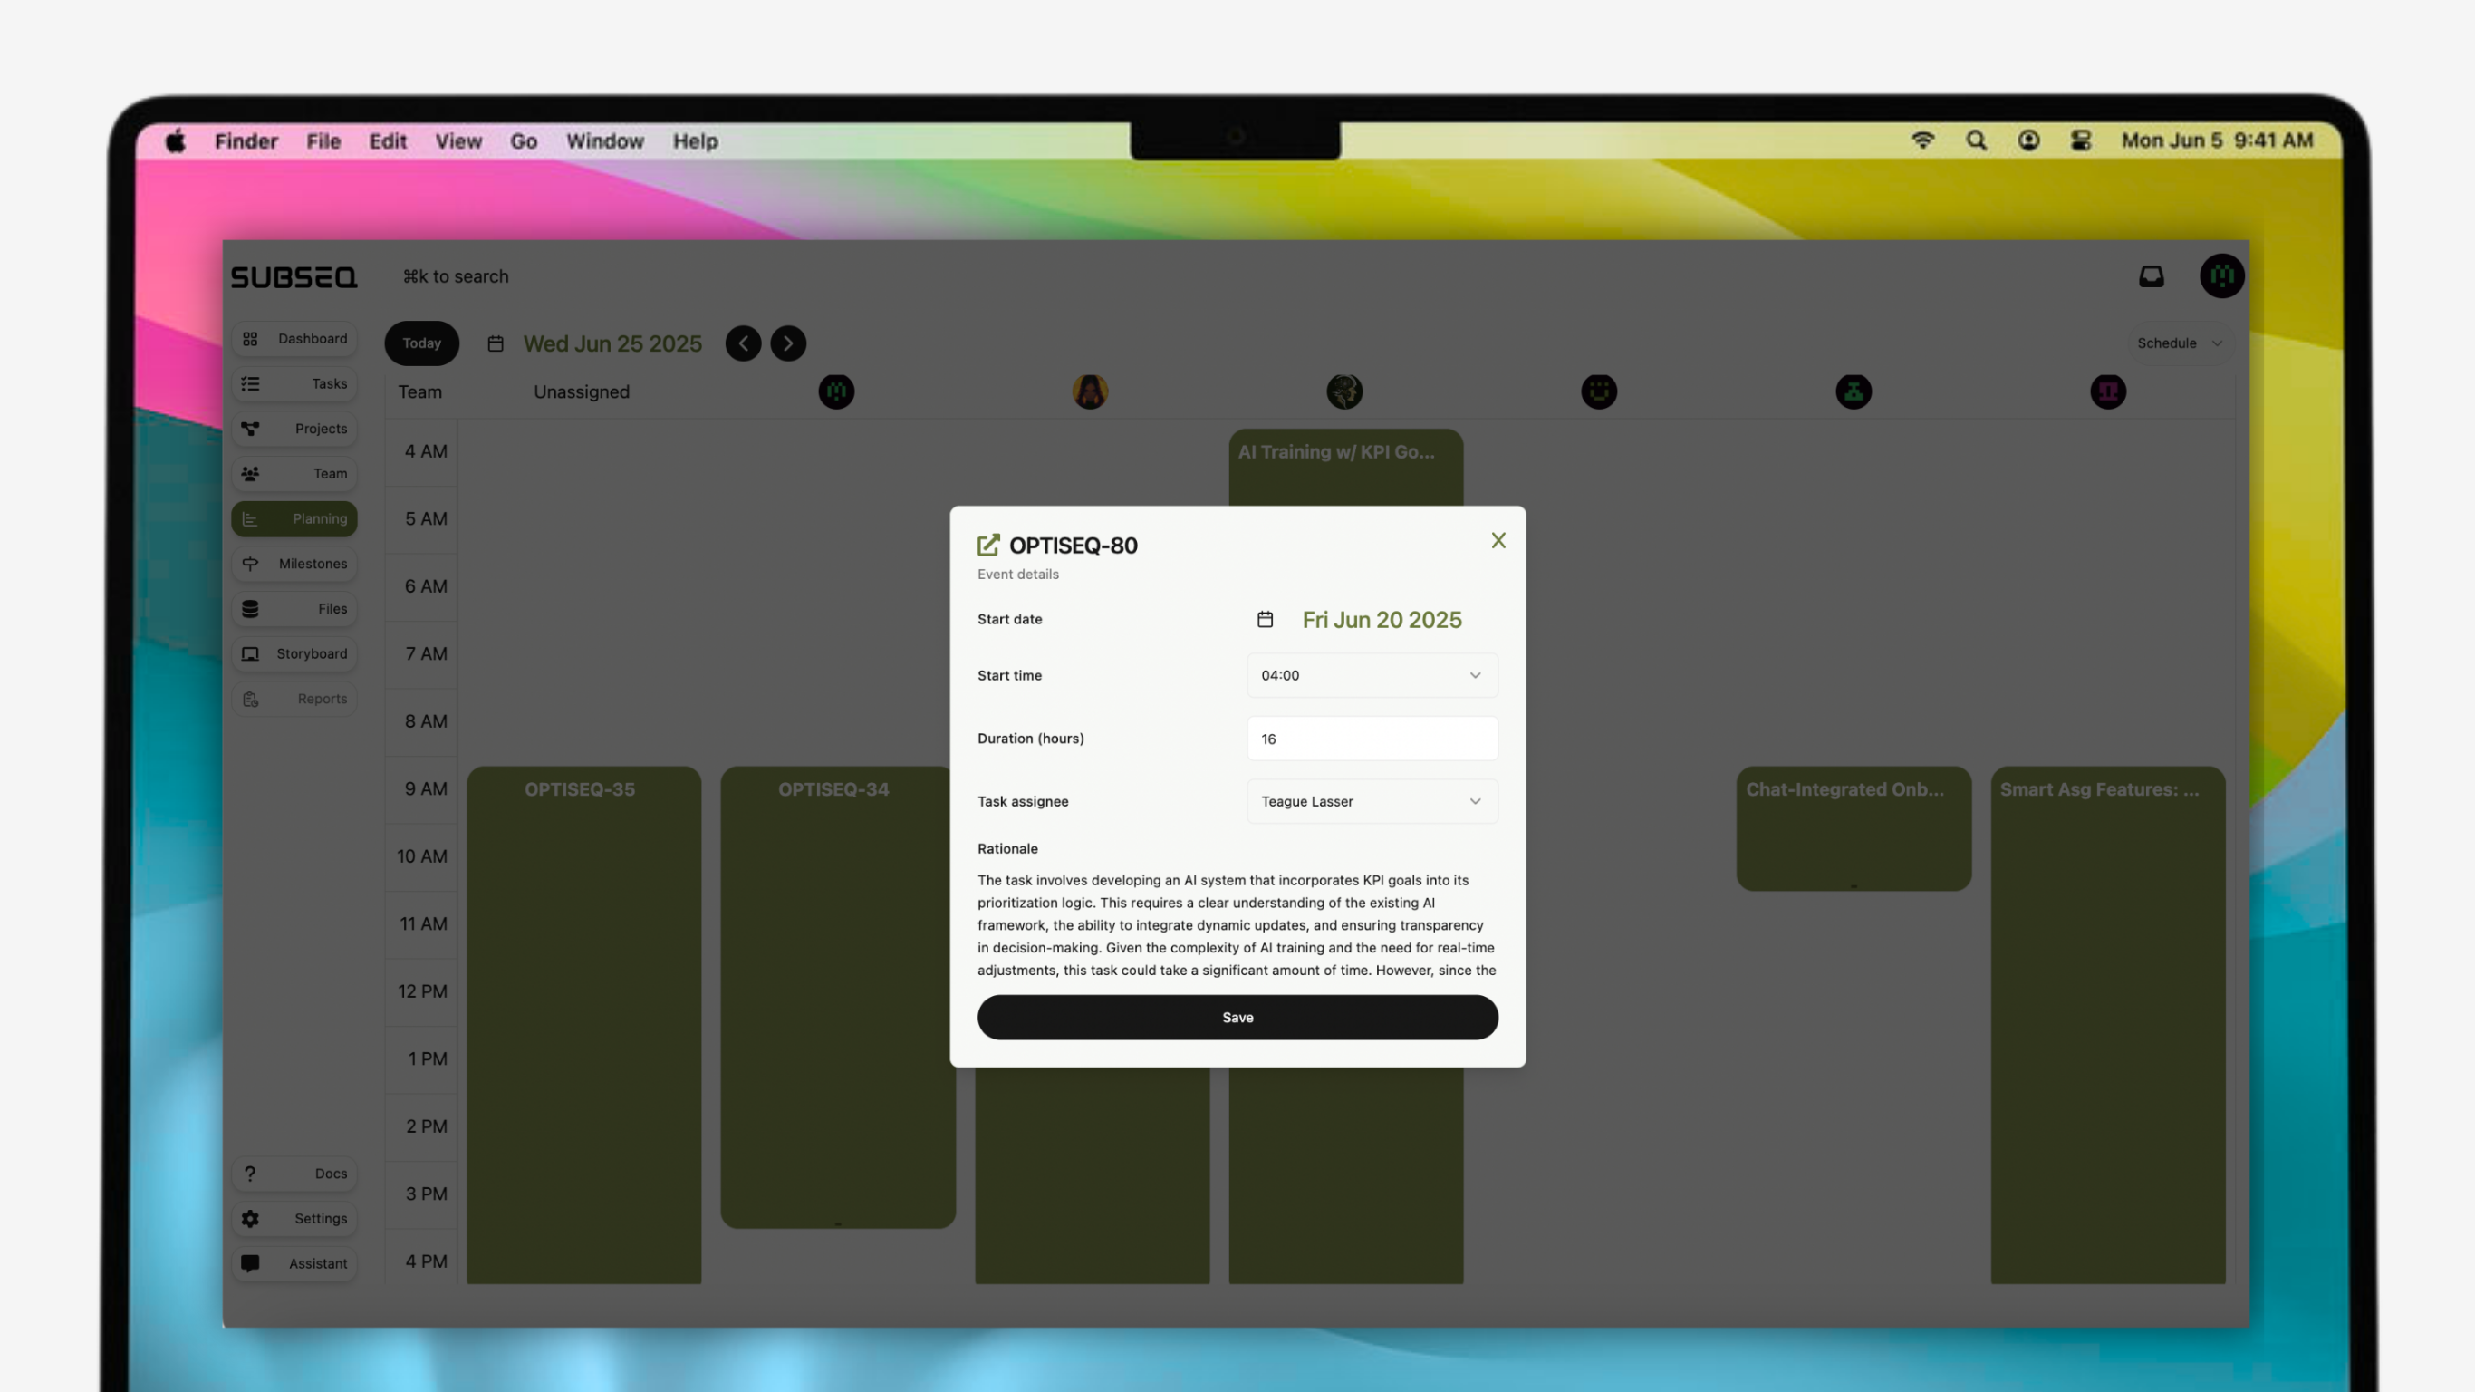Screen dimensions: 2475x1392
Task: Click the Save button
Action: click(x=1237, y=1017)
